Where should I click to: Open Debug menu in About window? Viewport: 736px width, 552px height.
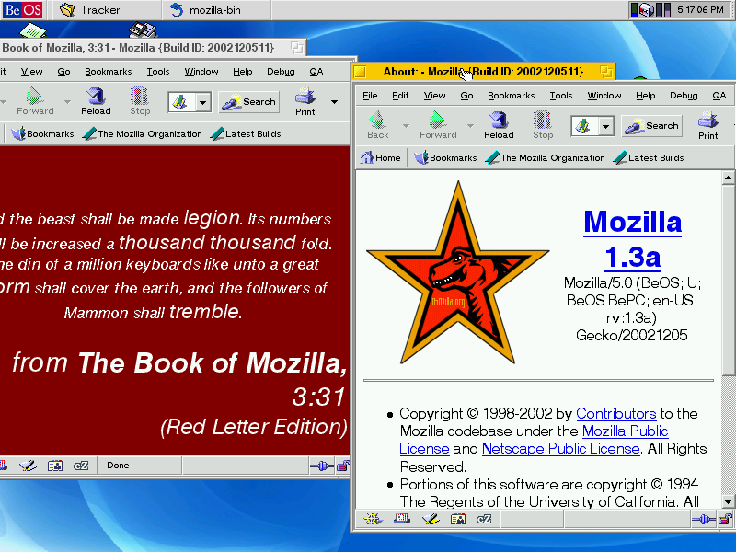point(684,96)
